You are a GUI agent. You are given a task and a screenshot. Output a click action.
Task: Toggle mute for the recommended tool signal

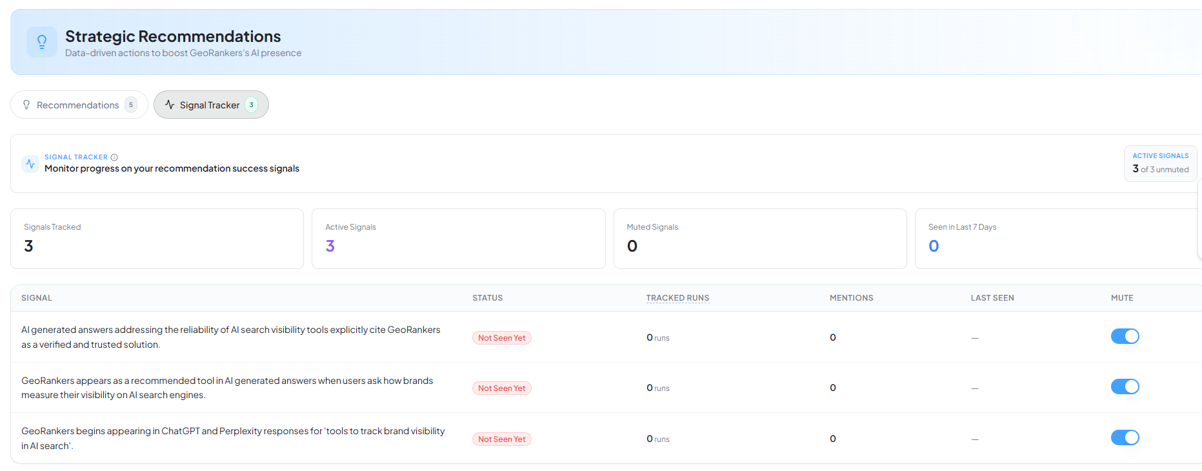click(x=1125, y=386)
